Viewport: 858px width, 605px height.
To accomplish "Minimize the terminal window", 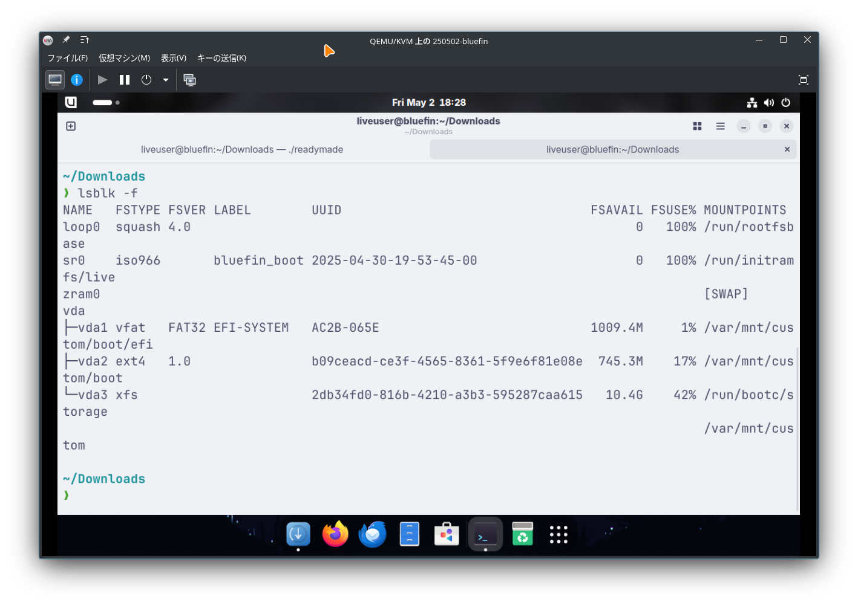I will pyautogui.click(x=744, y=126).
